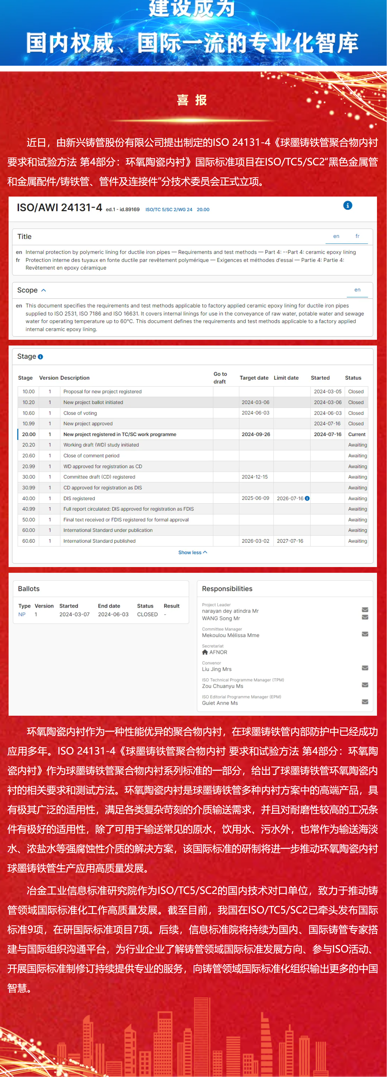Click the Current status cell
Viewport: 387px width, 1077px height.
pyautogui.click(x=357, y=434)
